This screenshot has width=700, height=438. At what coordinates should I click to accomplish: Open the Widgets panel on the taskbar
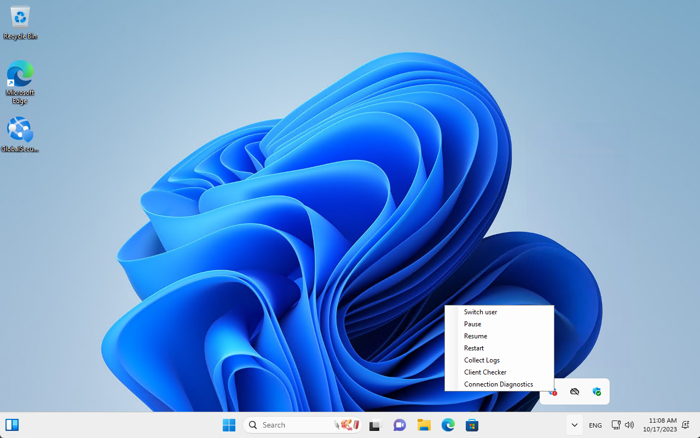(x=12, y=425)
